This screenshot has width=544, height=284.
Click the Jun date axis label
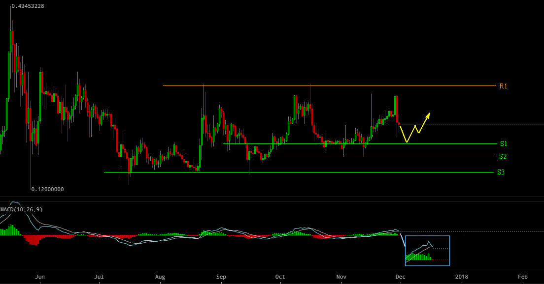coord(40,277)
